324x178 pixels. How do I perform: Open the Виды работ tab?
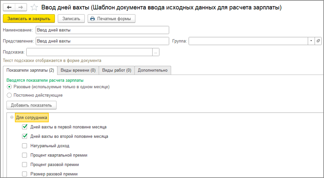pyautogui.click(x=117, y=70)
